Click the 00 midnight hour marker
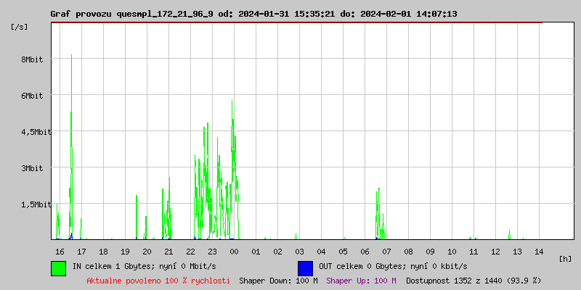The width and height of the screenshot is (581, 290). pyautogui.click(x=234, y=252)
